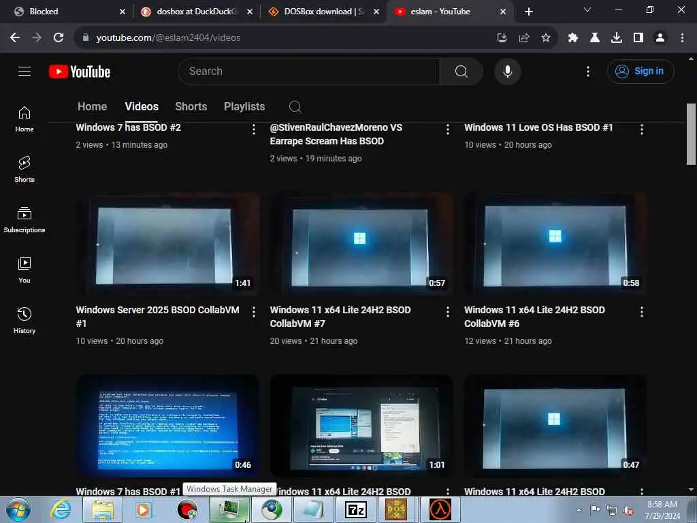Open Subscriptions in the sidebar
Image resolution: width=697 pixels, height=523 pixels.
pyautogui.click(x=25, y=220)
